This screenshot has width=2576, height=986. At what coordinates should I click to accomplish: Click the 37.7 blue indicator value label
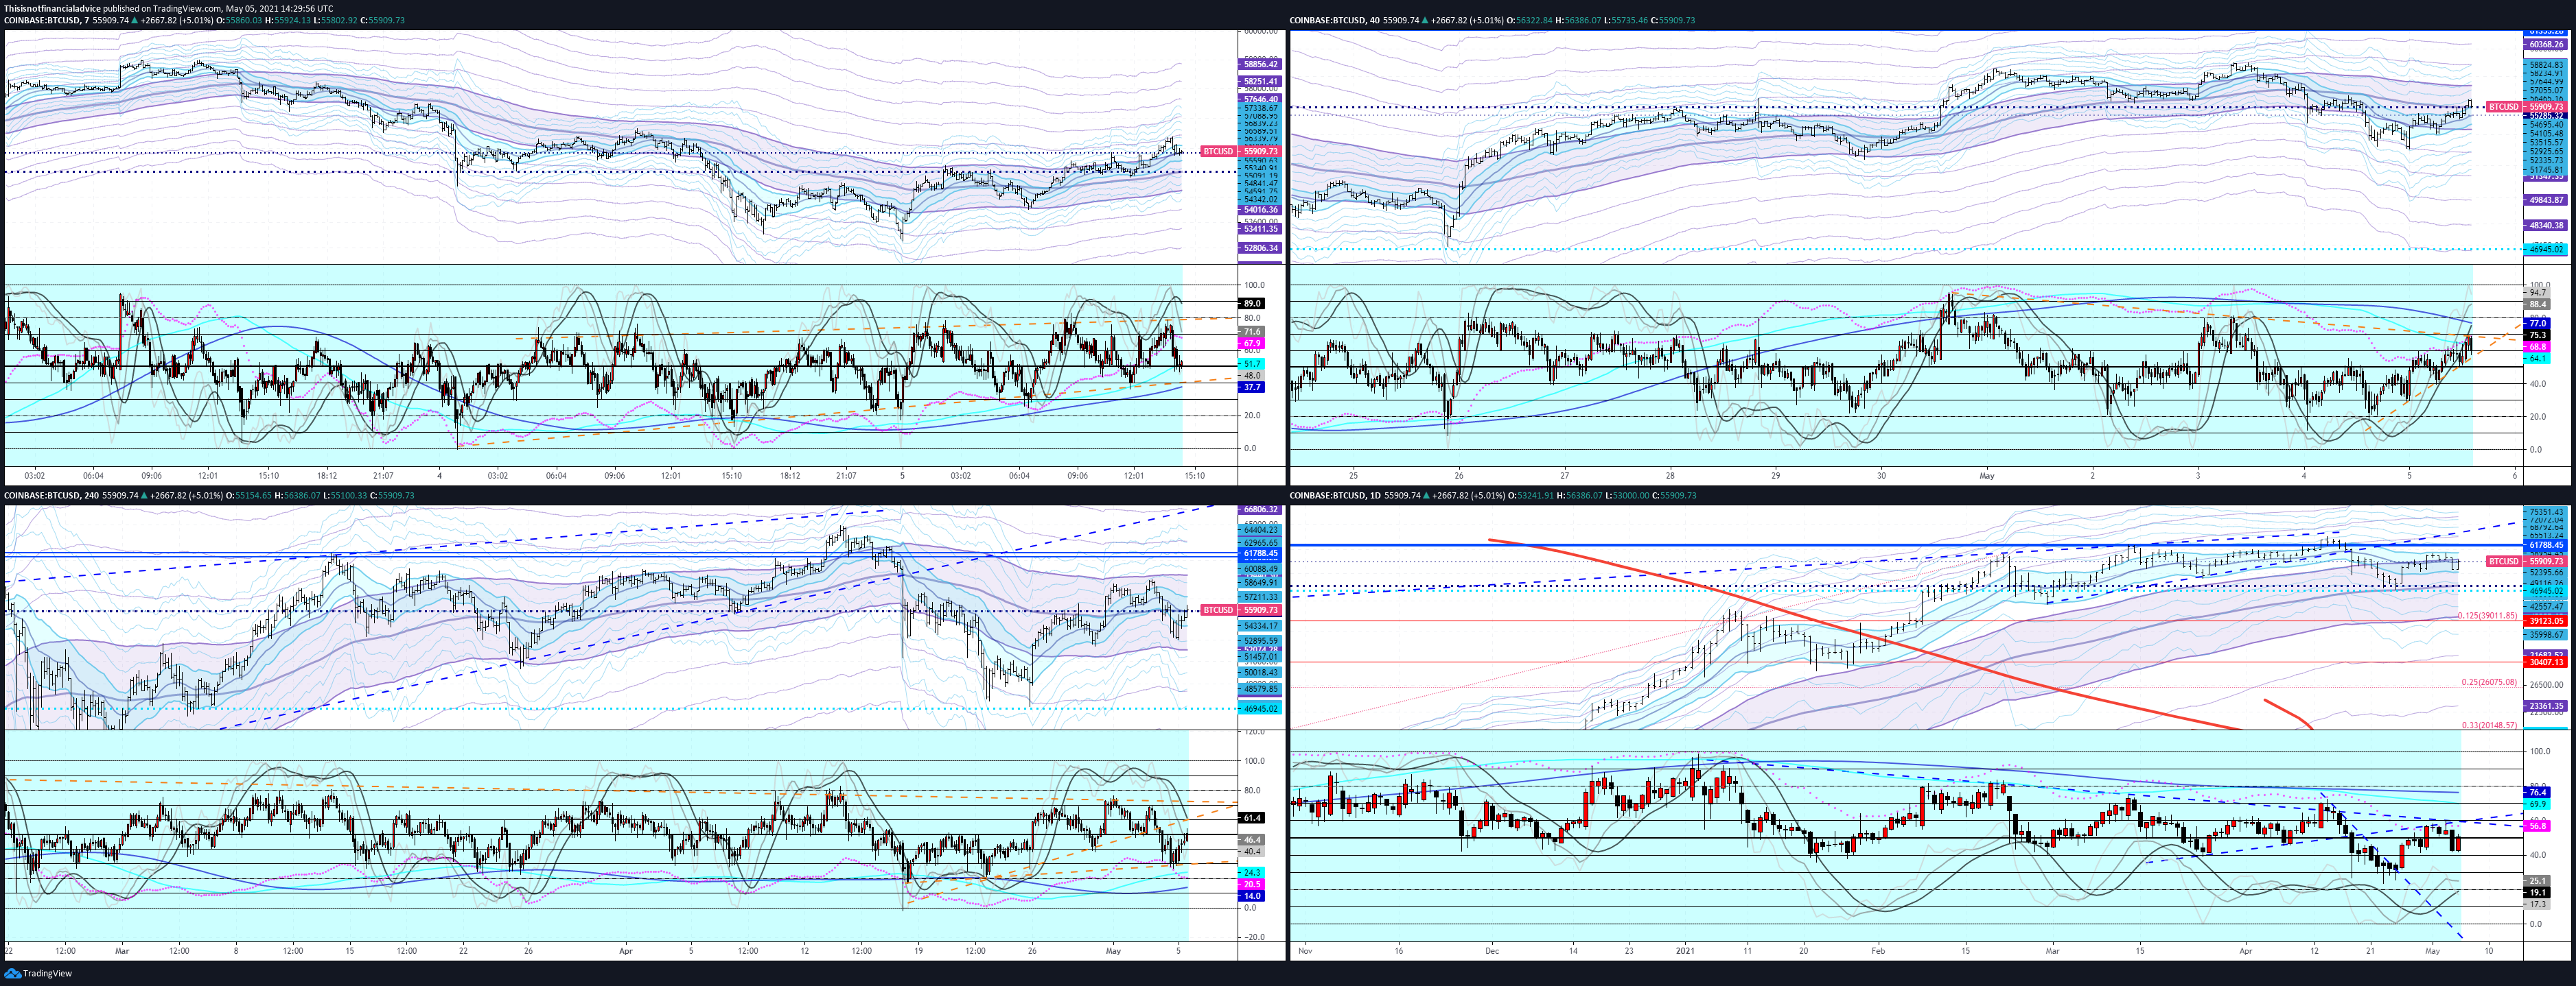coord(1252,387)
